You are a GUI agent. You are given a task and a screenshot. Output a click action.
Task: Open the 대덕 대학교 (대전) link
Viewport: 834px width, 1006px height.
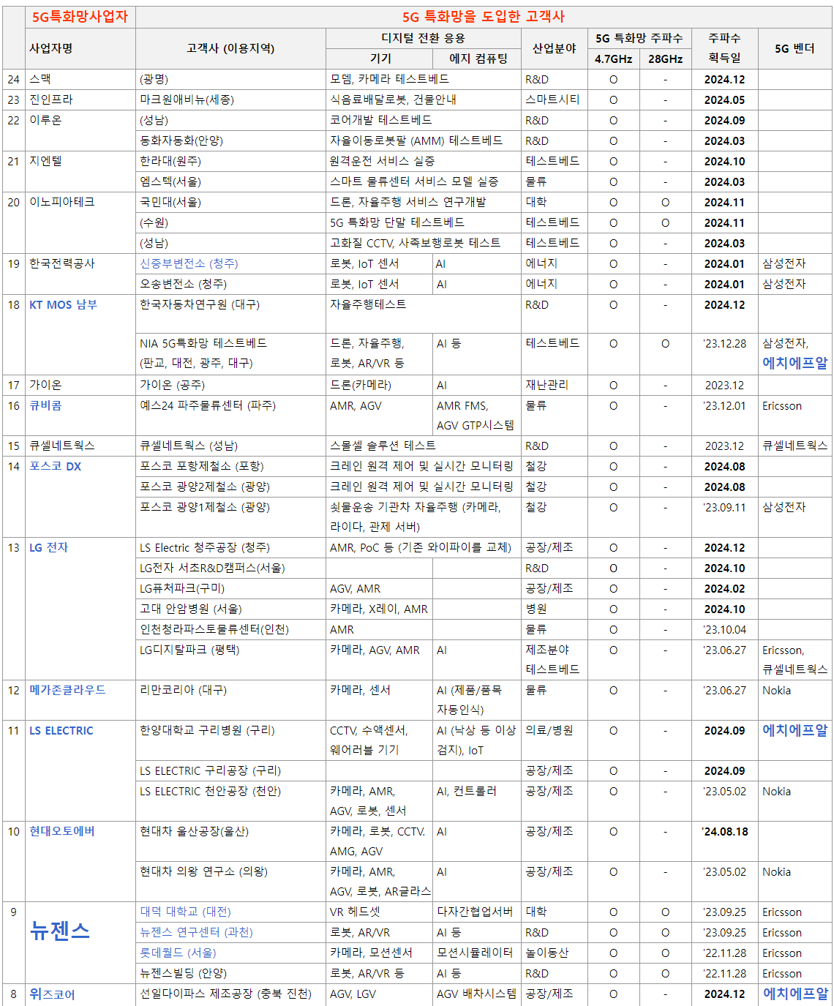pyautogui.click(x=185, y=912)
